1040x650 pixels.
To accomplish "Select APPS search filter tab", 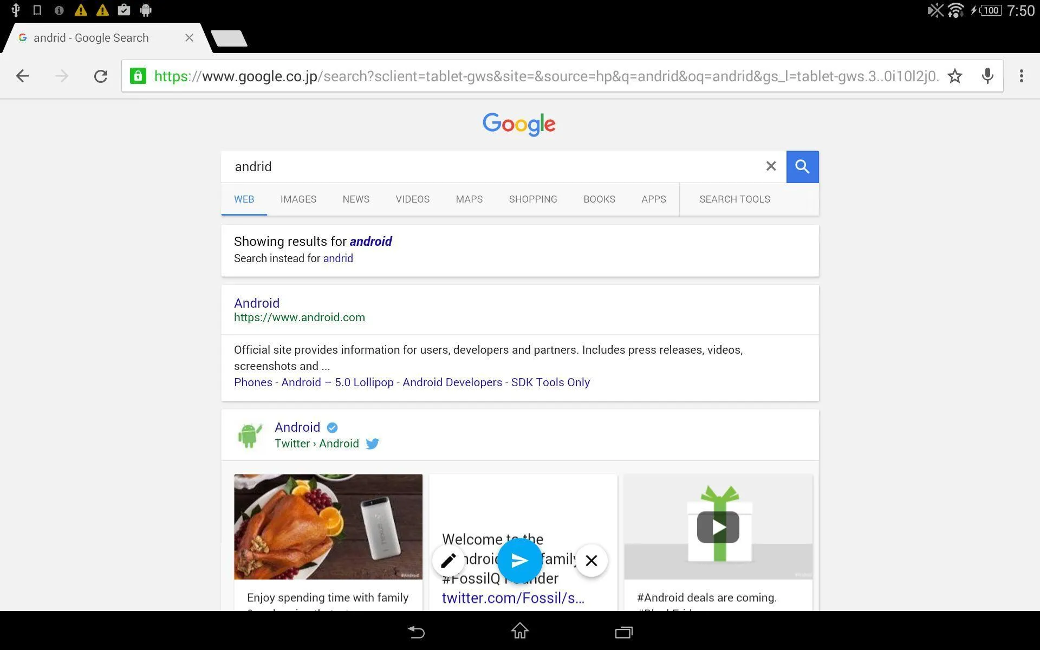I will pos(653,198).
